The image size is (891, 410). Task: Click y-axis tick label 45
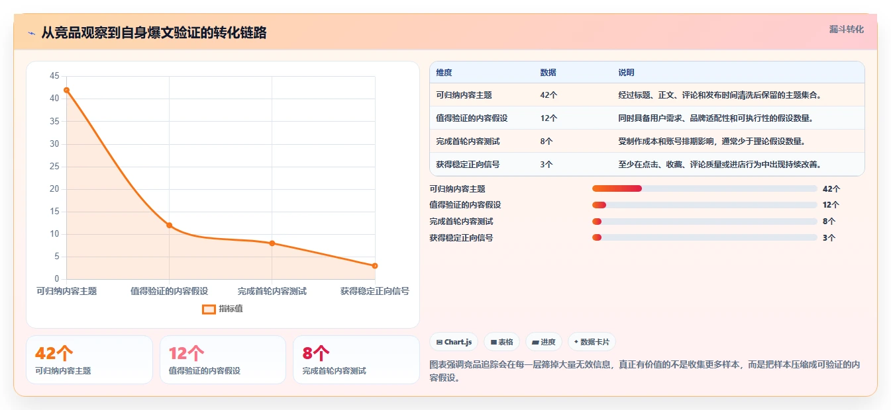click(x=54, y=76)
